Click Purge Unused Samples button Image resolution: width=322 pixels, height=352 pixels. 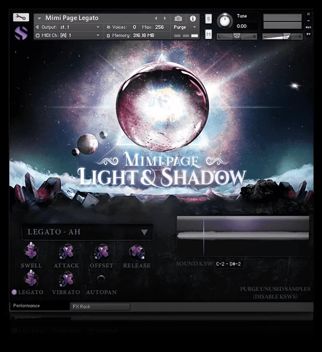[x=275, y=293]
